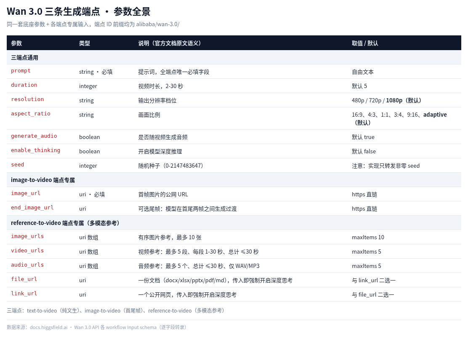
Task: Click the value '默认 true'
Action: (363, 137)
